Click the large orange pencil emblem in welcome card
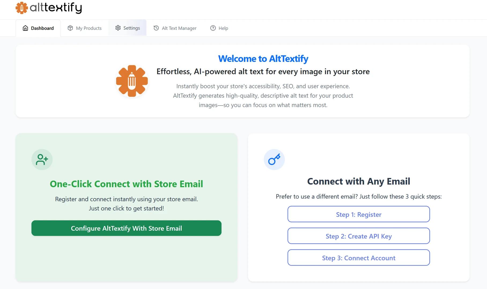487x289 pixels. pyautogui.click(x=132, y=81)
